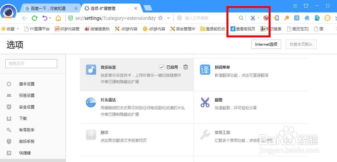Image resolution: width=337 pixels, height=162 pixels.
Task: Click the 划词菜单 extension title
Action: pos(222,67)
